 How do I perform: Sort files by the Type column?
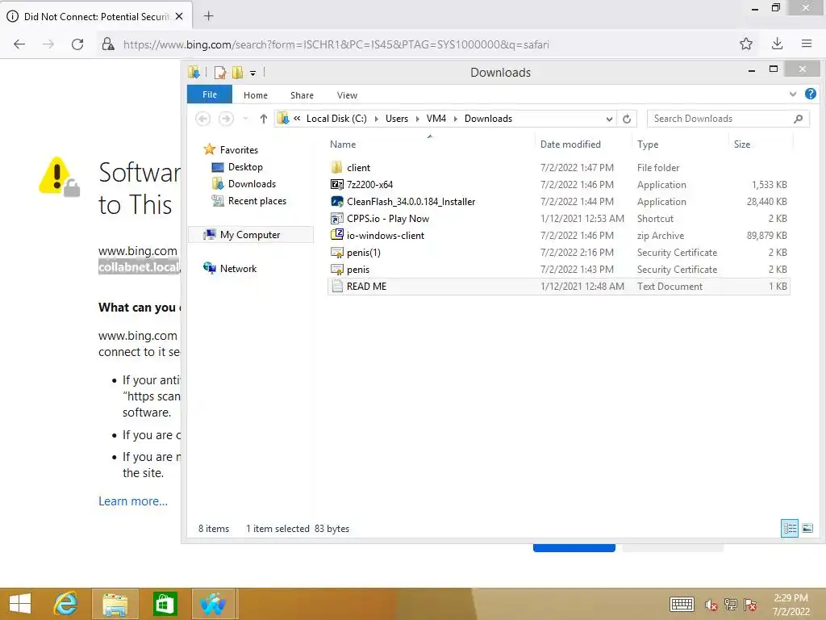(x=648, y=145)
